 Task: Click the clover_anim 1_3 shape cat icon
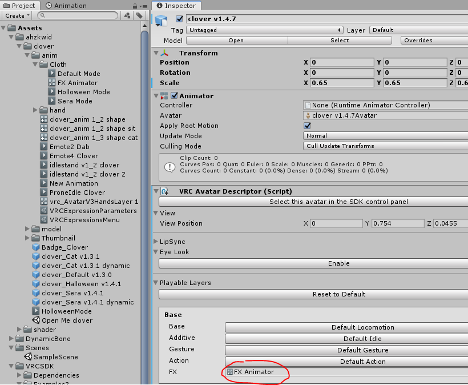pos(44,138)
